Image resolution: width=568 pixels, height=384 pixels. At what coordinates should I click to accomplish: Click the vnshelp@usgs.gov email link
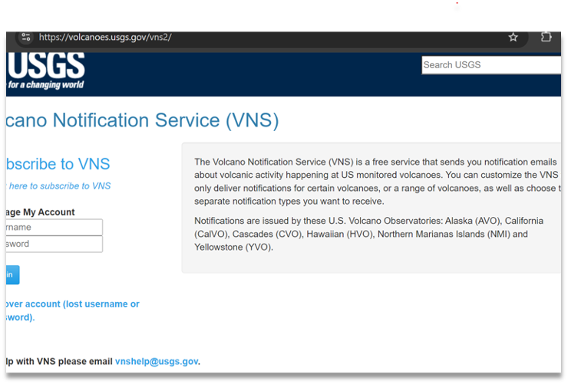click(x=157, y=361)
